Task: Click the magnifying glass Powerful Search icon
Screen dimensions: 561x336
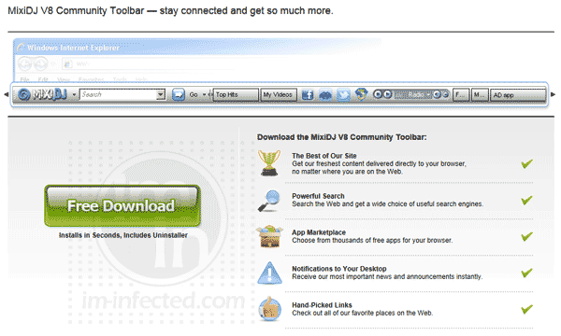Action: click(269, 201)
